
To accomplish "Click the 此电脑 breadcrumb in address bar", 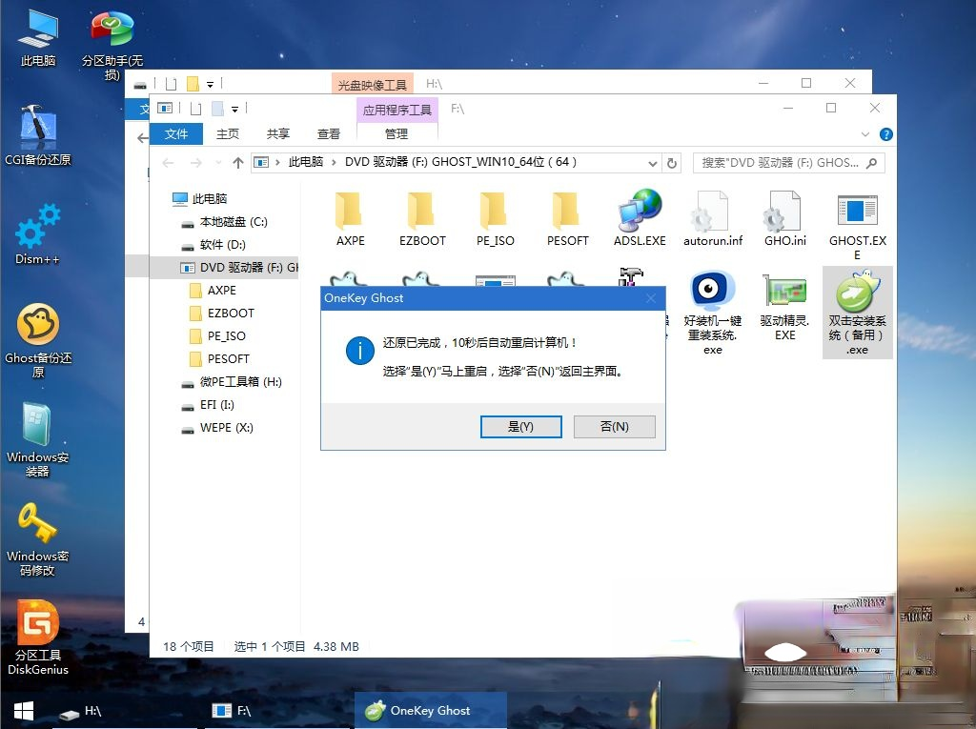I will coord(306,162).
